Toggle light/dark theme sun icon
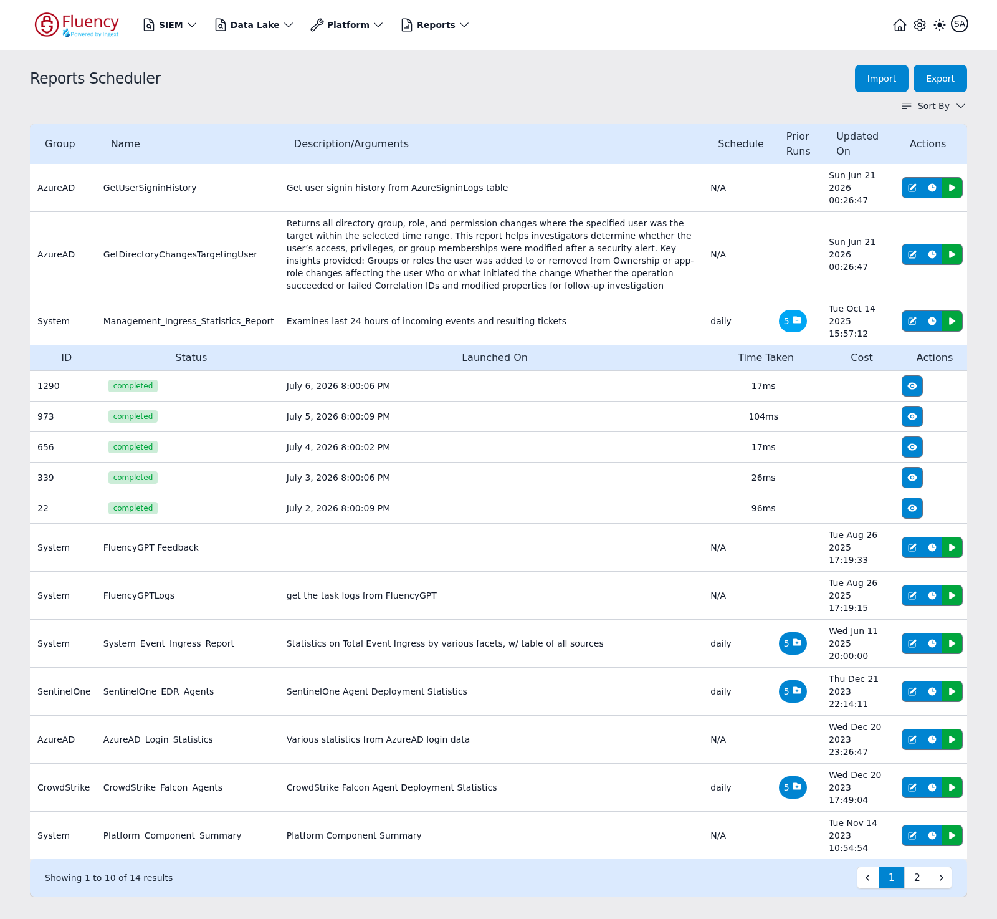 940,25
